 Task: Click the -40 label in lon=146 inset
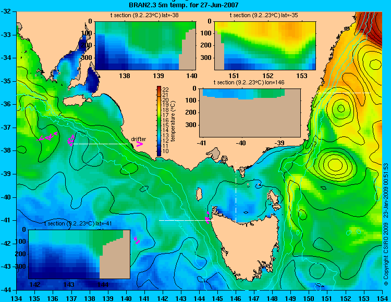coord(241,143)
